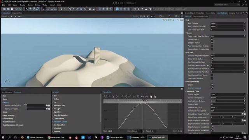Viewport: 249px width, 140px height.
Task: Click the Duplicate Layer button
Action: tap(181, 9)
